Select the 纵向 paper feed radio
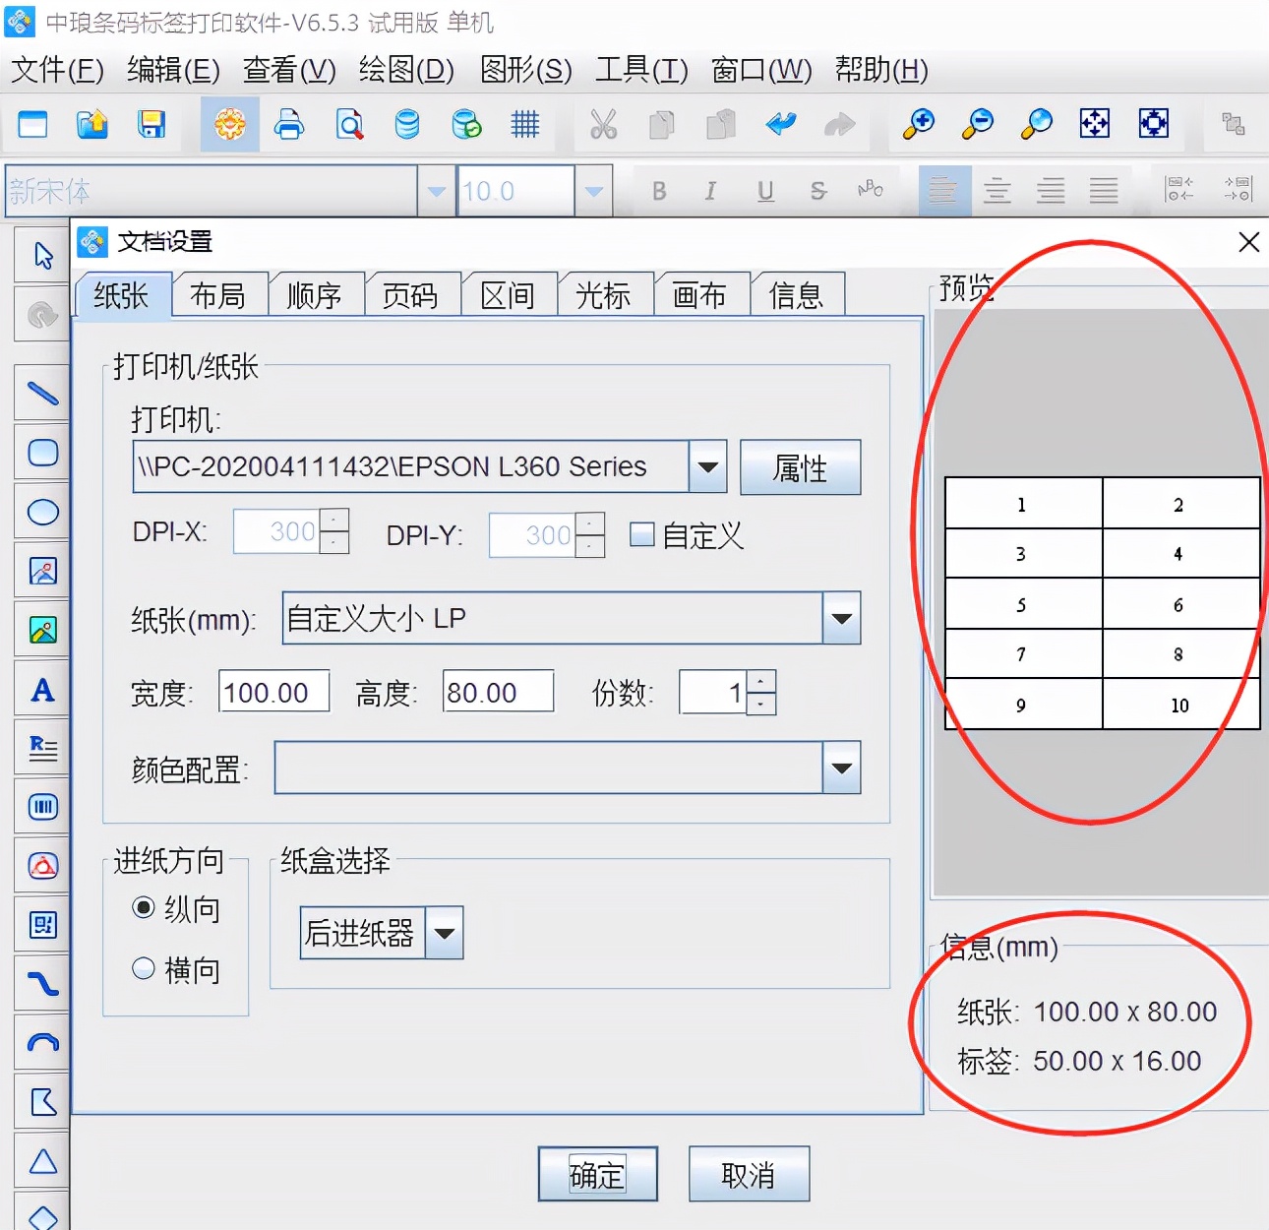The height and width of the screenshot is (1230, 1269). [144, 907]
